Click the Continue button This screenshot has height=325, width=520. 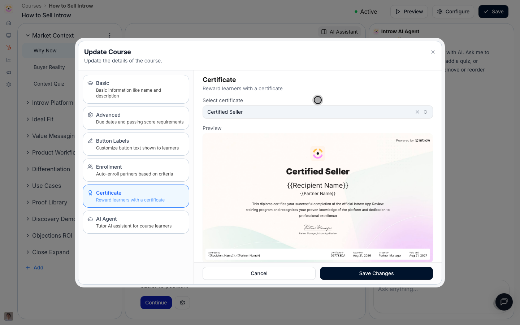pos(156,303)
